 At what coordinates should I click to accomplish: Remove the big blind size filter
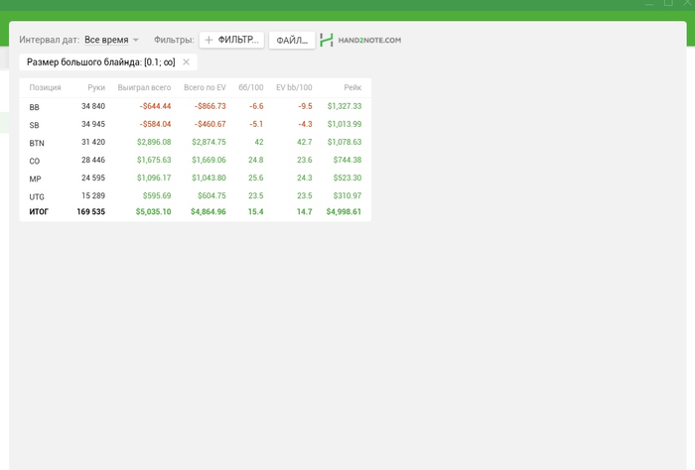(187, 61)
